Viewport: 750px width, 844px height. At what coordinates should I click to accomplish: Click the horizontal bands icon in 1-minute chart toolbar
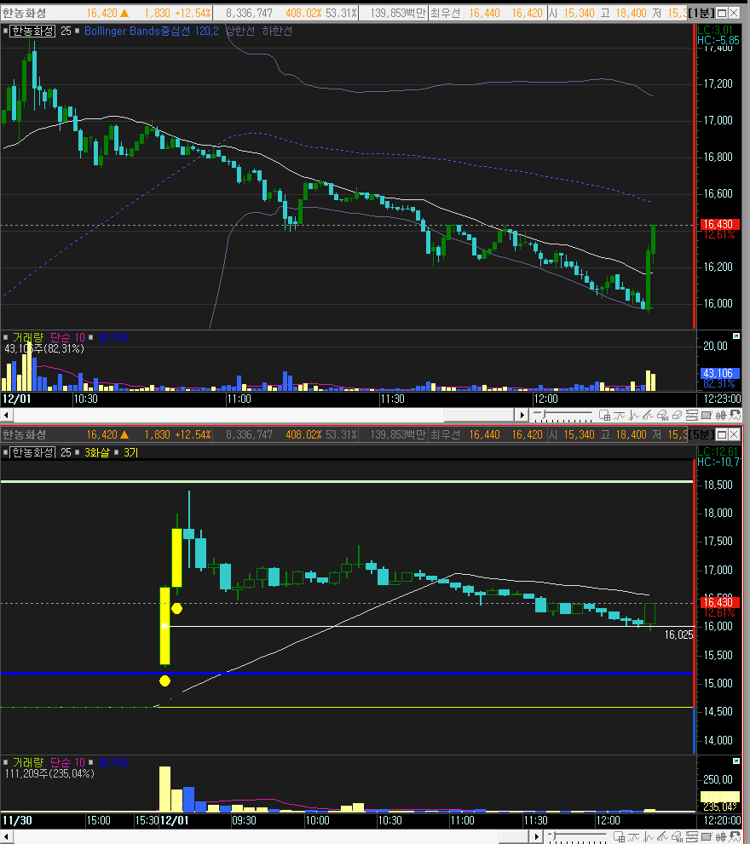(x=692, y=415)
